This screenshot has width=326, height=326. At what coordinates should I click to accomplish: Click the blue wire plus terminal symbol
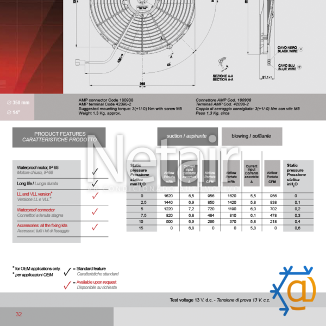pos(300,69)
